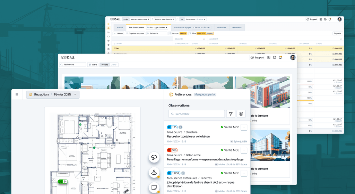Open the comment icon on observation 19251
The image size is (355, 194).
click(183, 173)
